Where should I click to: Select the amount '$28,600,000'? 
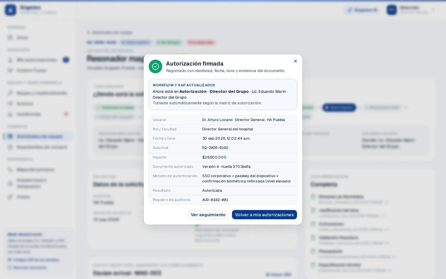click(x=214, y=157)
